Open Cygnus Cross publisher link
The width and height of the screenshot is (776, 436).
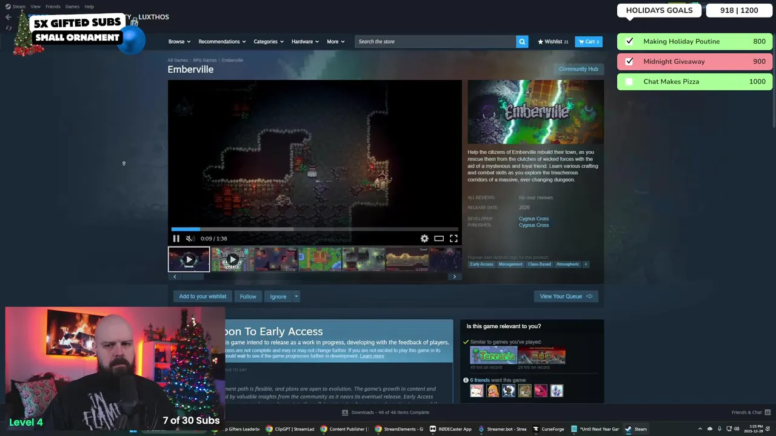click(533, 225)
